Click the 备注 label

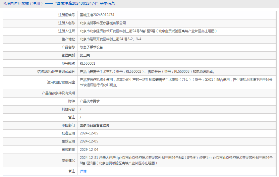tap(71, 117)
